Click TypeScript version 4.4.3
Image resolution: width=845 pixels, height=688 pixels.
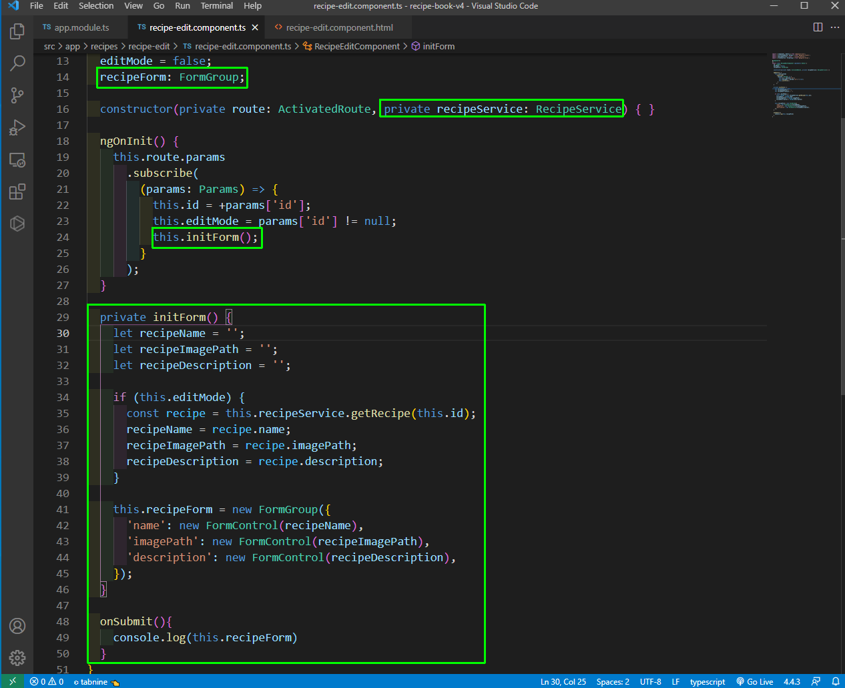point(792,681)
